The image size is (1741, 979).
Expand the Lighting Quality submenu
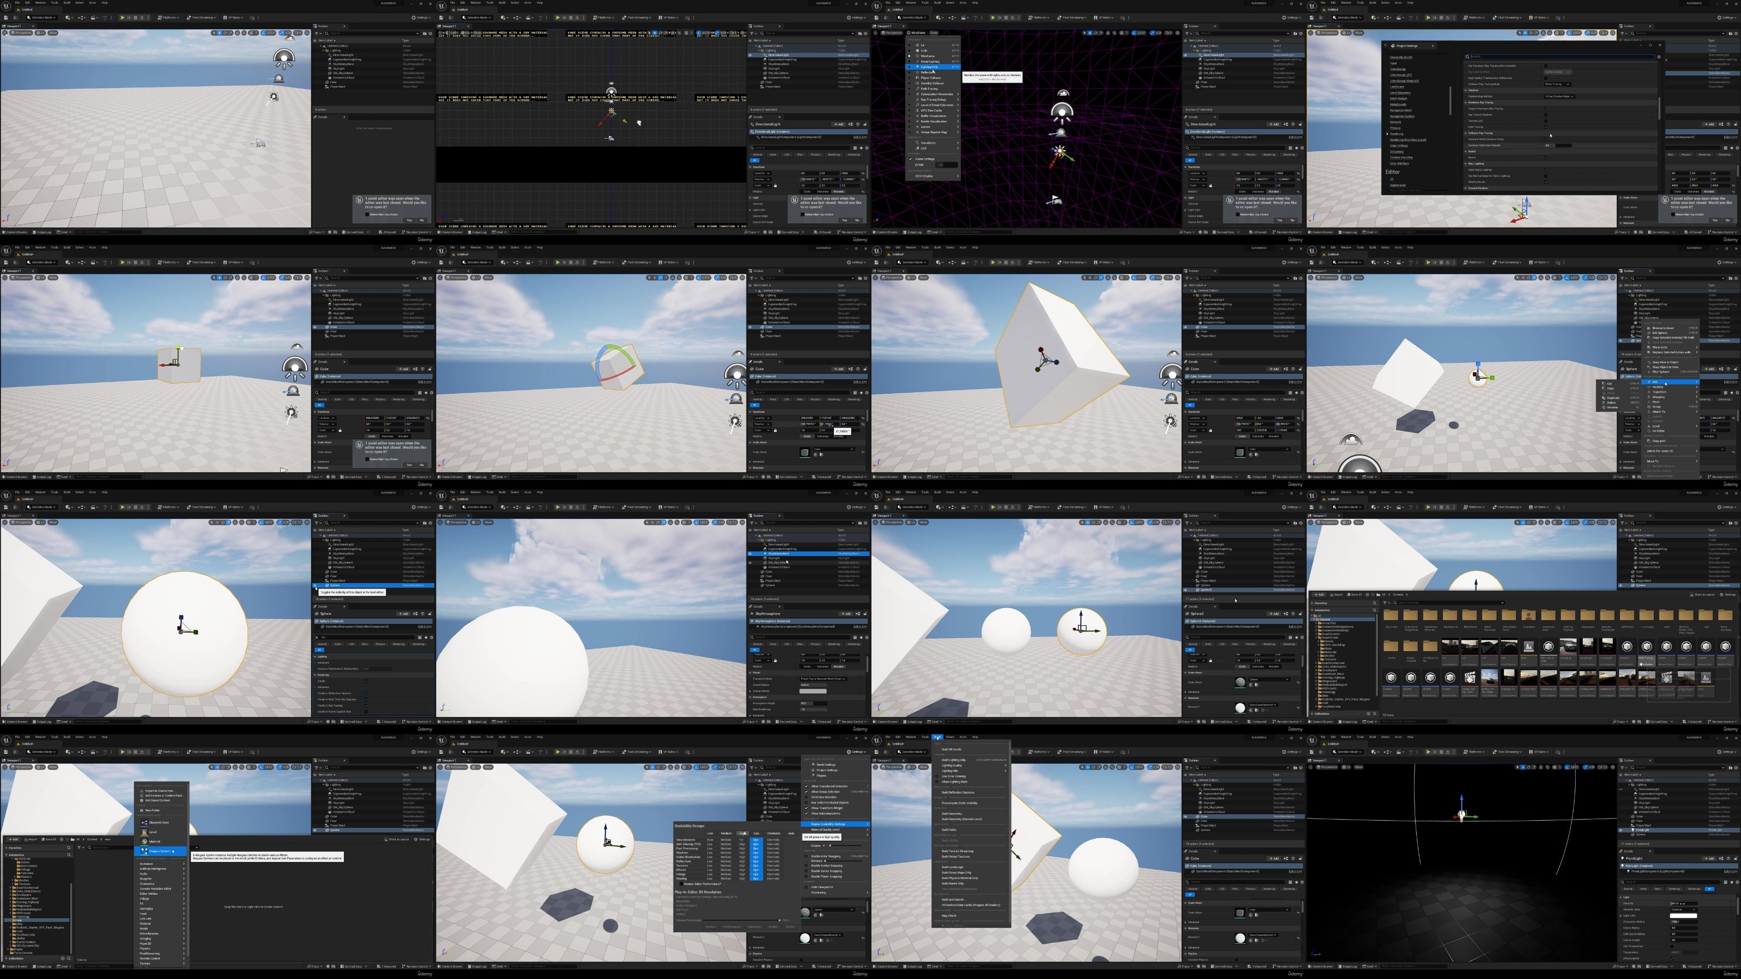tap(971, 765)
